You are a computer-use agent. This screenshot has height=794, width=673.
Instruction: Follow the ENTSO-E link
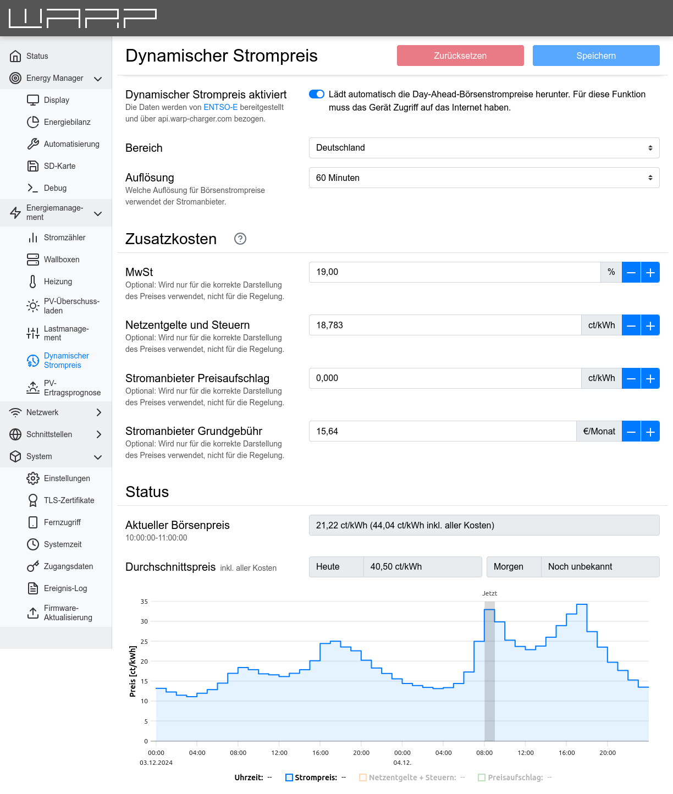click(220, 107)
